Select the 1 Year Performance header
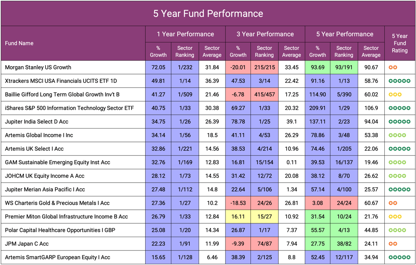This screenshot has width=416, height=265. pos(185,34)
